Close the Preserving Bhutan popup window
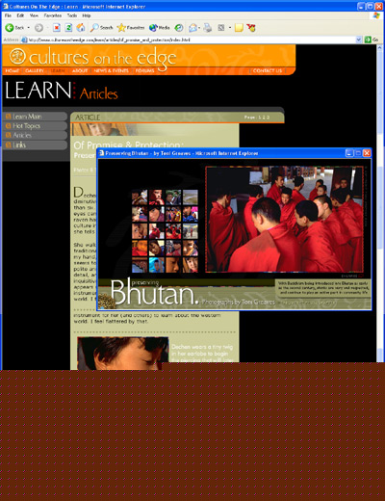Screen dimensions: 385x501 [367, 153]
